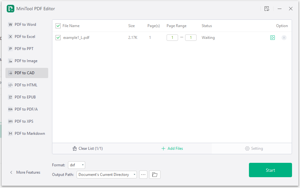Click the Page(s) column header
The width and height of the screenshot is (300, 188).
pyautogui.click(x=154, y=26)
